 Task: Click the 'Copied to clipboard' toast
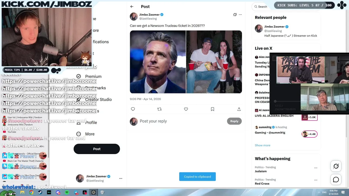click(197, 177)
